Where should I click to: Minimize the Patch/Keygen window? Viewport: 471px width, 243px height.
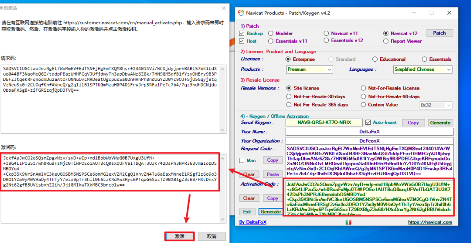pos(415,13)
